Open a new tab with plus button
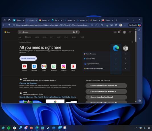Viewport: 152px width, 131px height. tap(116, 20)
